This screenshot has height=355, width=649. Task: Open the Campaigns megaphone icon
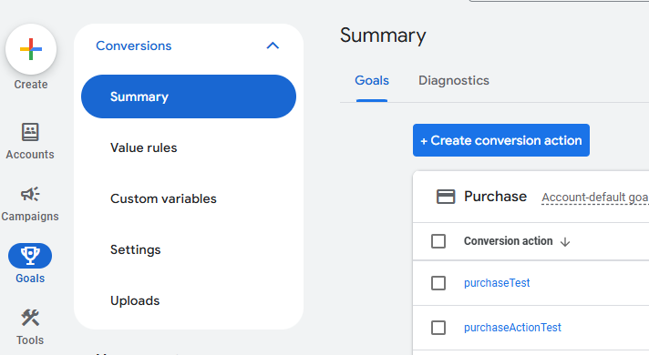point(30,194)
